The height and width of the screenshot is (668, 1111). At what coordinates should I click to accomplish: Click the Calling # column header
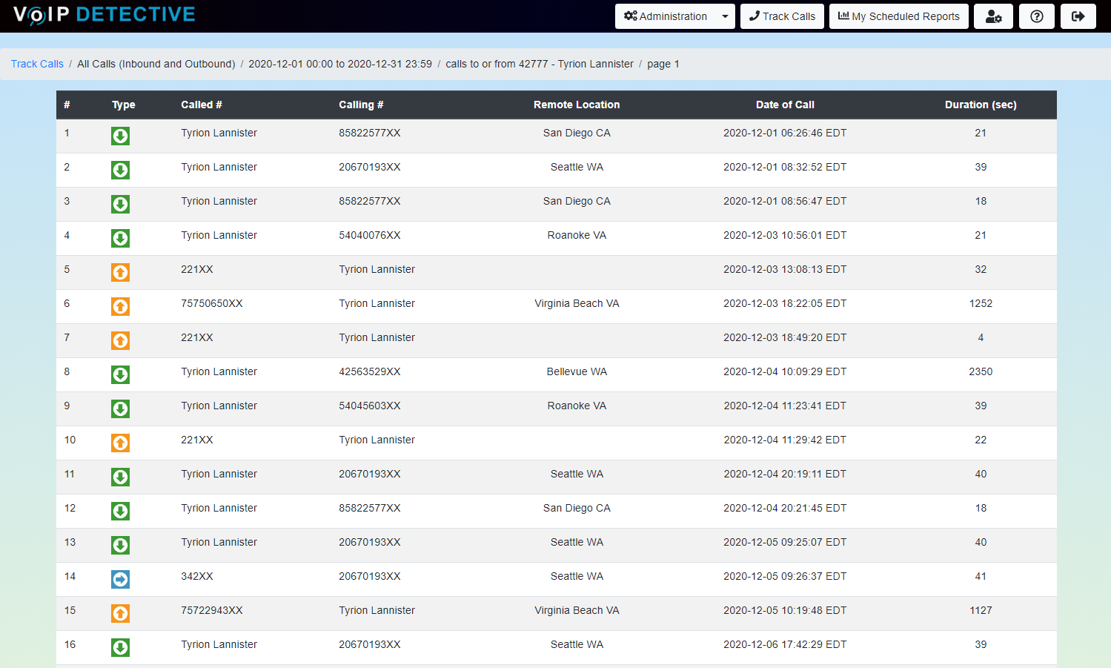pyautogui.click(x=361, y=105)
